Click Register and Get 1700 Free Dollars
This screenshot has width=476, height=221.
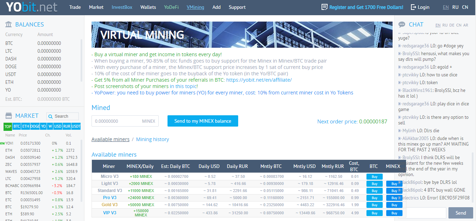[x=366, y=7]
